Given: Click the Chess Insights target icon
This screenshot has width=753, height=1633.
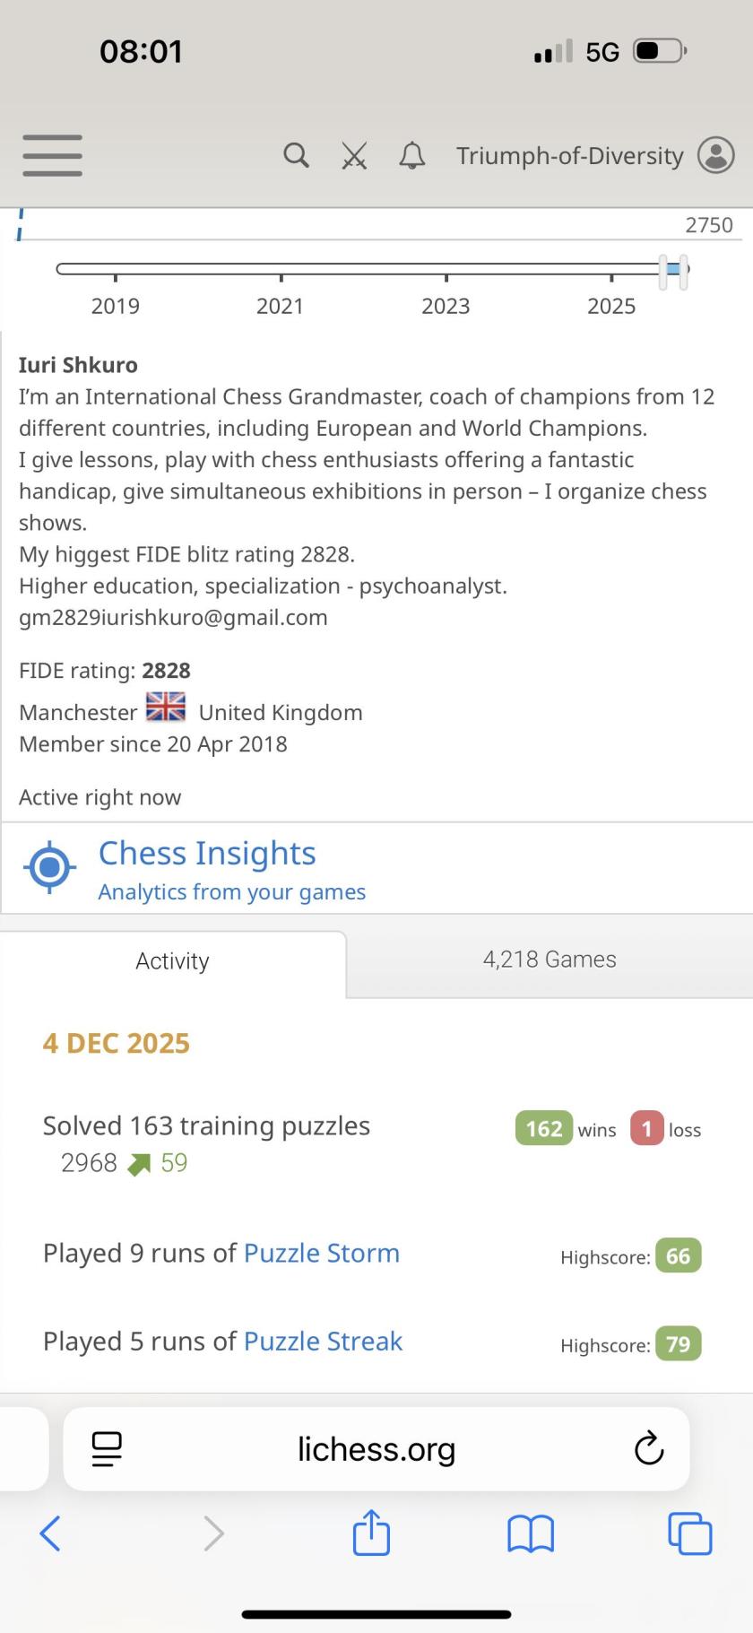Looking at the screenshot, I should (x=50, y=867).
